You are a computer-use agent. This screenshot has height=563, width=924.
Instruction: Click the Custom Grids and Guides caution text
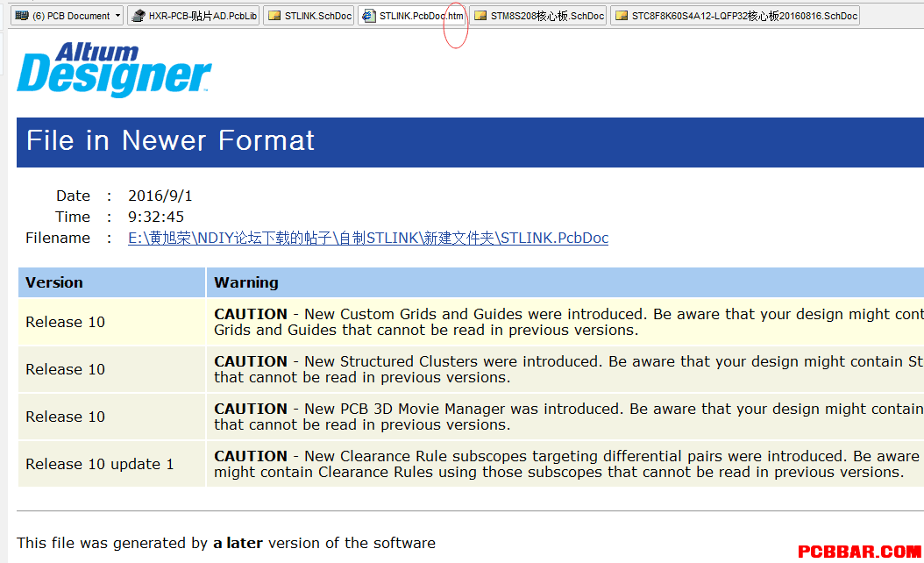569,322
